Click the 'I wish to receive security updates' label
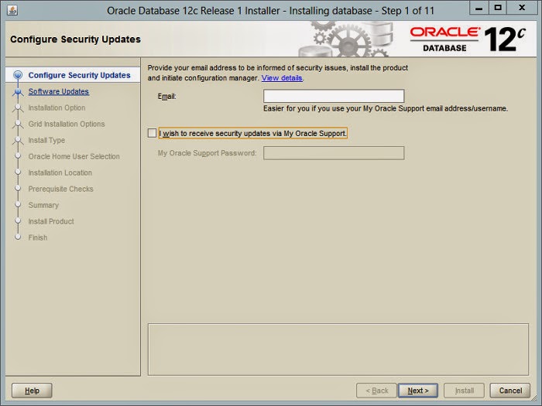 pos(252,133)
